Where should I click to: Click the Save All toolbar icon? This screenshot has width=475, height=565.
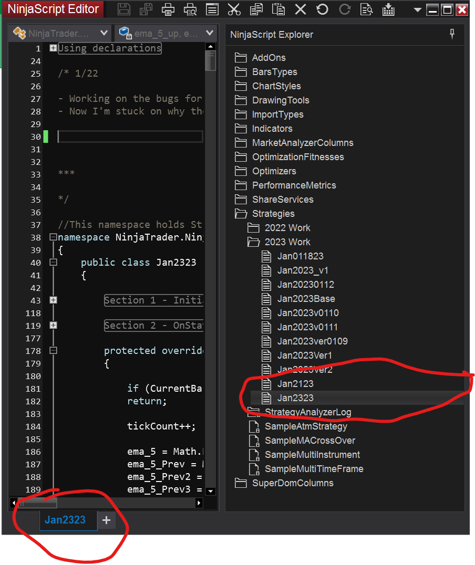(146, 9)
